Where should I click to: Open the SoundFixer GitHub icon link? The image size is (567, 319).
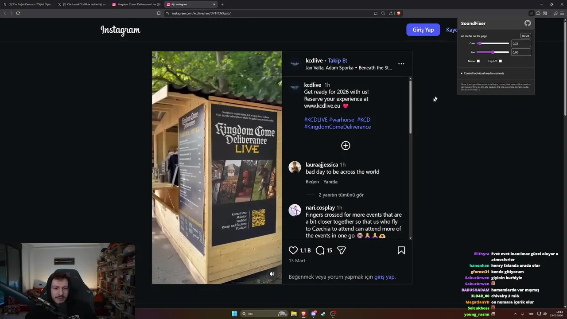[527, 23]
